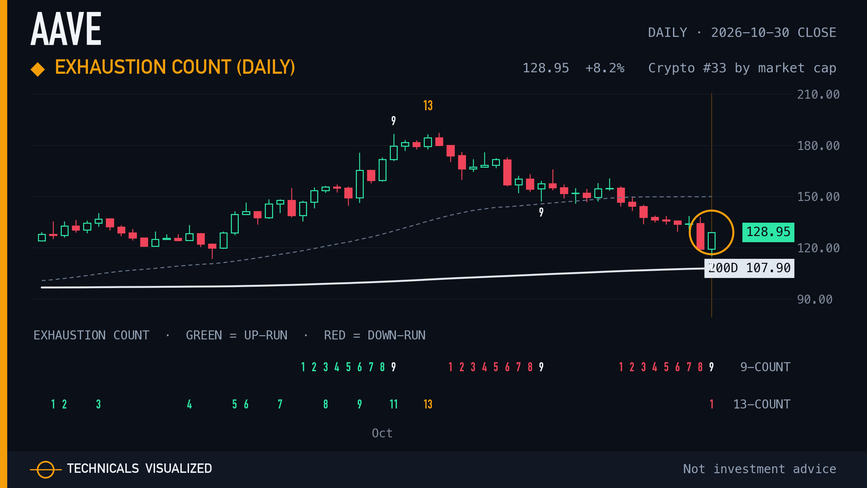Click the 90.00 axis label

pos(815,300)
